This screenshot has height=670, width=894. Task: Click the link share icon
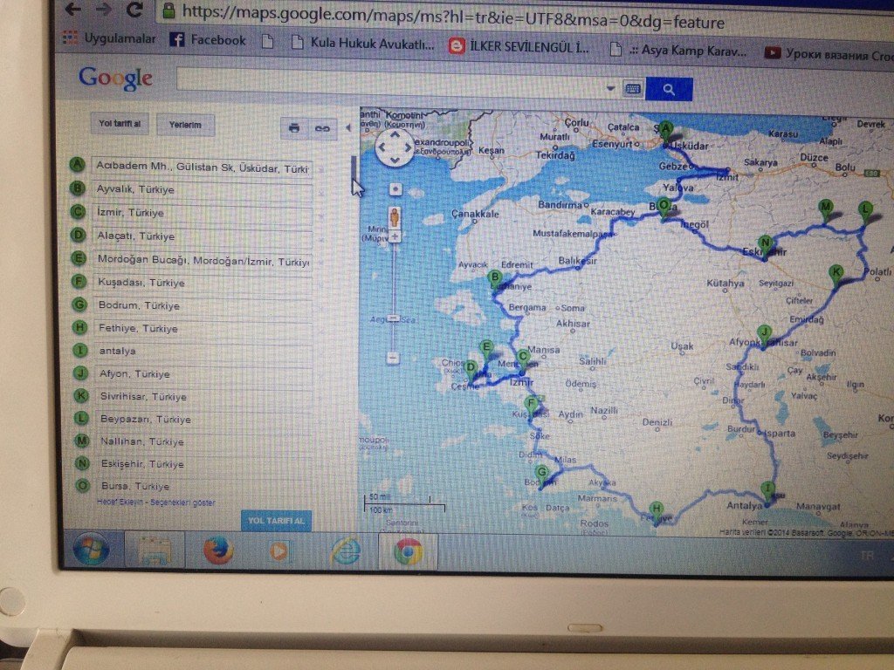pos(322,127)
